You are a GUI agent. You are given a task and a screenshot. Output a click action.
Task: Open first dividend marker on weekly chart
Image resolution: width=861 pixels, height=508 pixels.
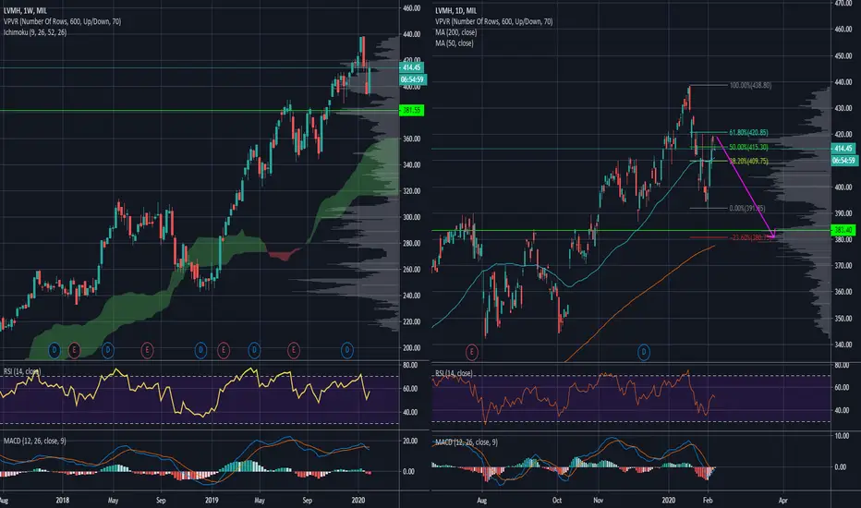pyautogui.click(x=54, y=350)
